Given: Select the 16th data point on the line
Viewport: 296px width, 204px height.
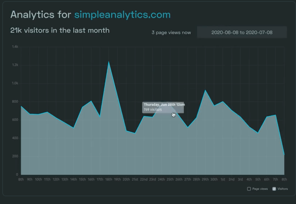Looking at the screenshot, I should coord(91,101).
